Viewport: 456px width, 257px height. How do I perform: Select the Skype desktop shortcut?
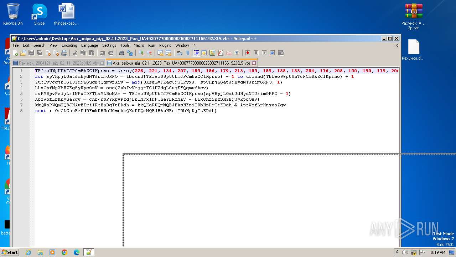(39, 14)
